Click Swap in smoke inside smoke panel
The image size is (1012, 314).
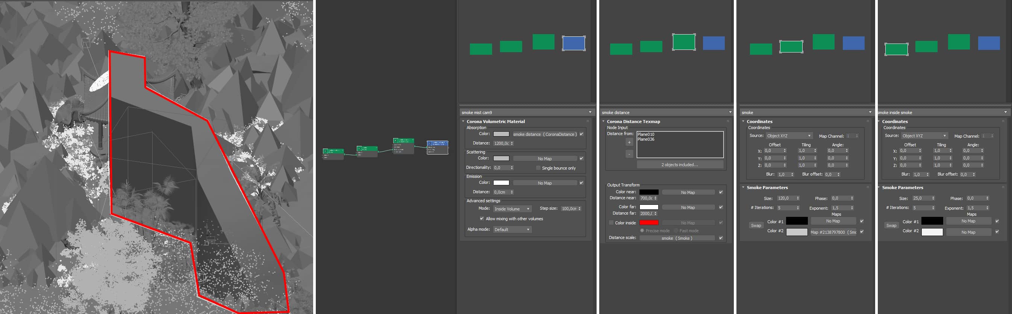tap(891, 225)
